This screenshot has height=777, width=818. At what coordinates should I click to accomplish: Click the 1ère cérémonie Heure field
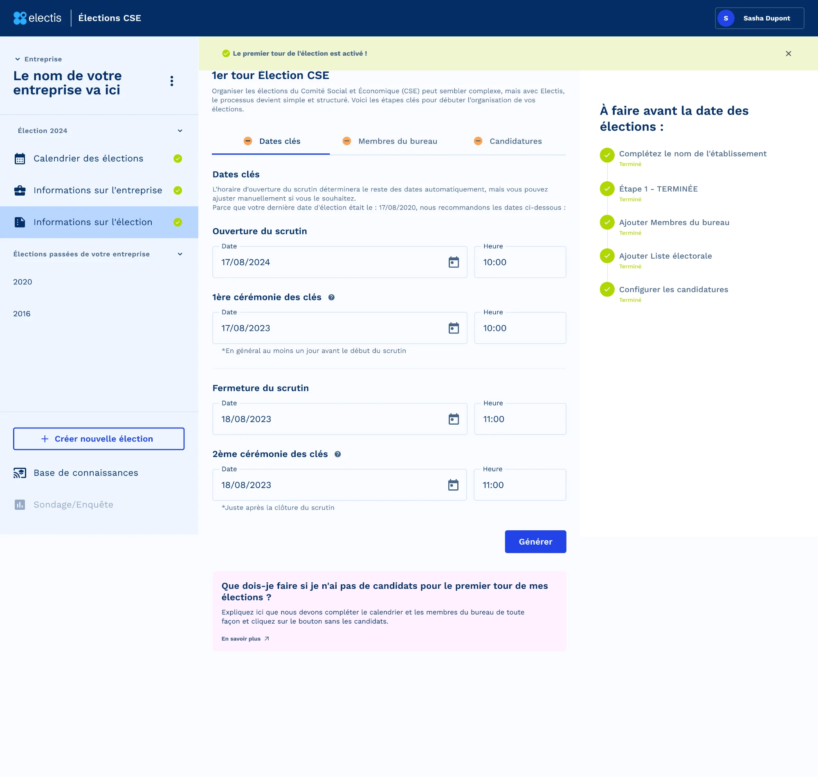(x=520, y=328)
